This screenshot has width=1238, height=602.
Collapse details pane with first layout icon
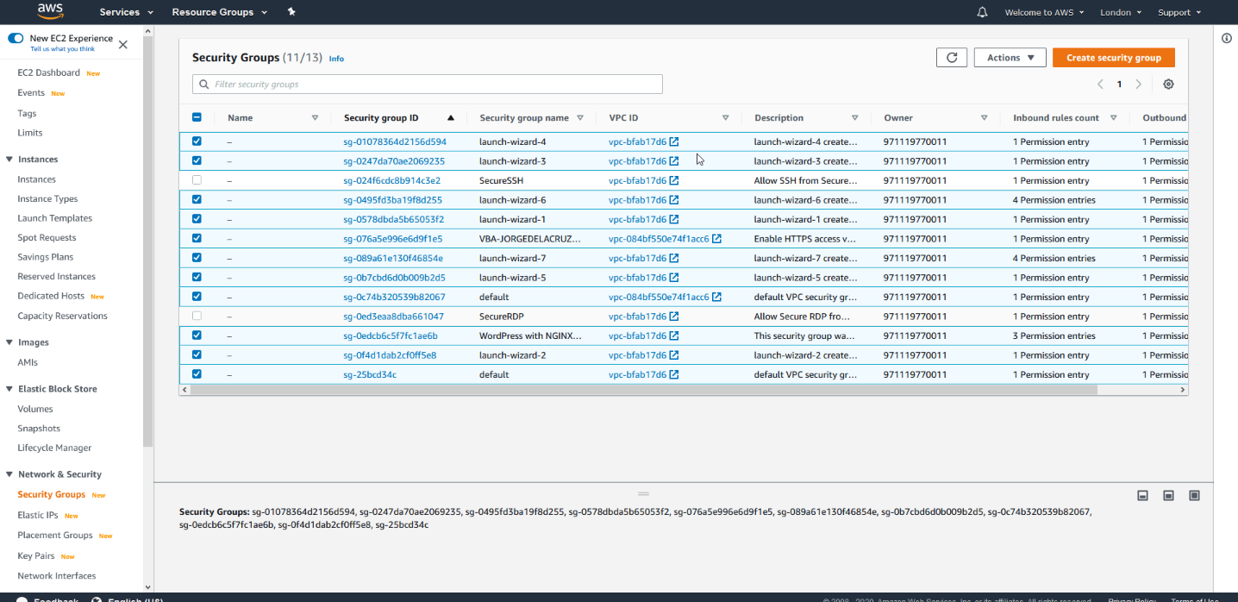coord(1142,496)
